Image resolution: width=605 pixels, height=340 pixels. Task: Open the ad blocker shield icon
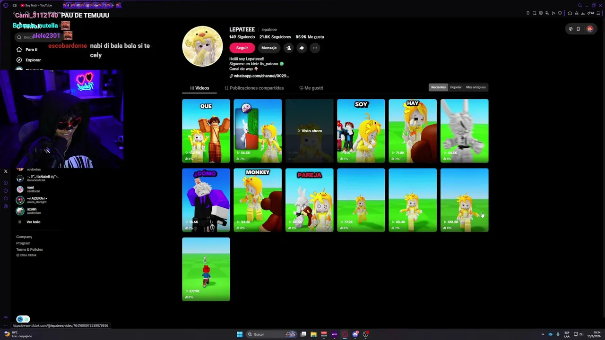[541, 13]
